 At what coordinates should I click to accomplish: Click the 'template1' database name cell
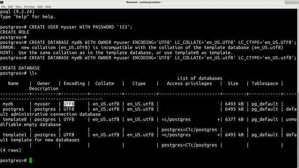[x=14, y=135]
